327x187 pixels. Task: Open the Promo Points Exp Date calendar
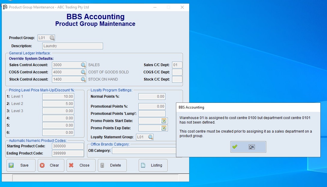(x=164, y=128)
